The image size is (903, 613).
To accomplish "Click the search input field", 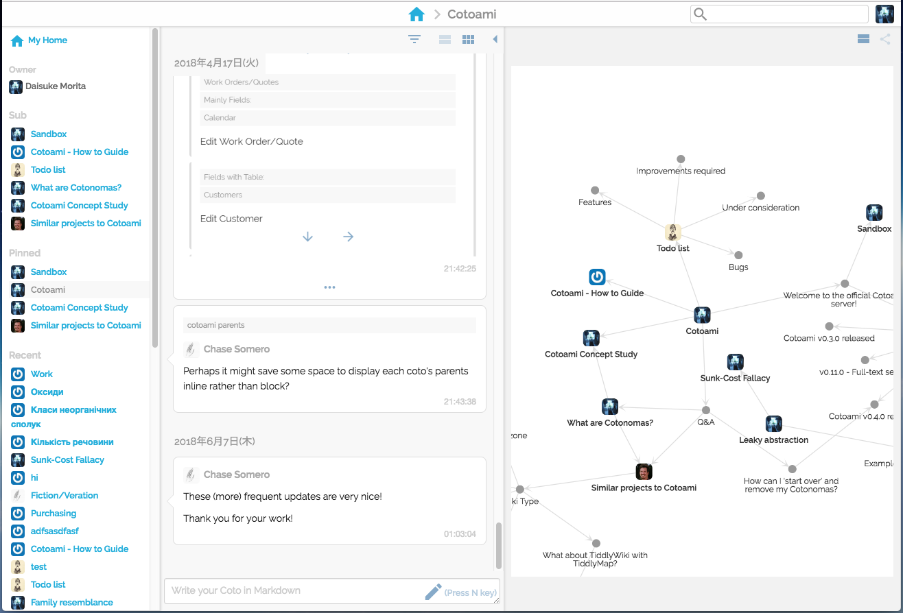I will click(x=779, y=14).
